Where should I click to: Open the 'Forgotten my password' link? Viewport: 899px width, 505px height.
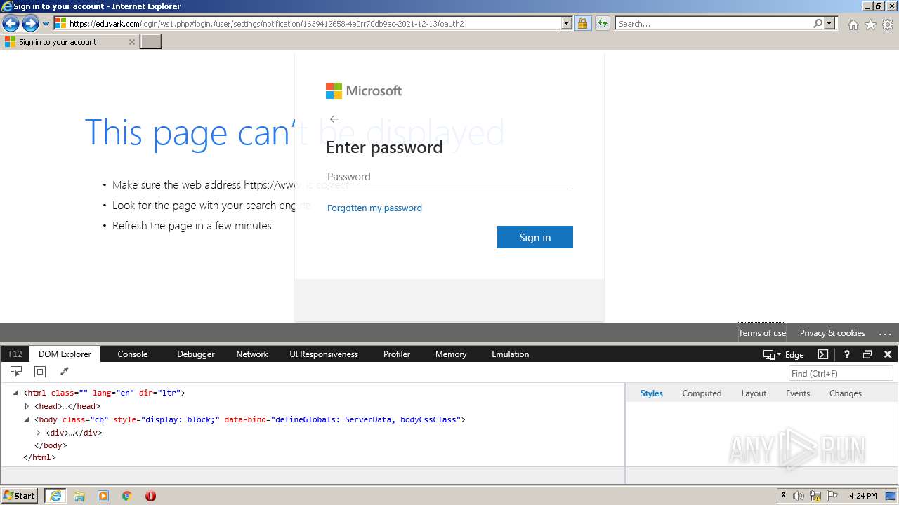tap(374, 208)
